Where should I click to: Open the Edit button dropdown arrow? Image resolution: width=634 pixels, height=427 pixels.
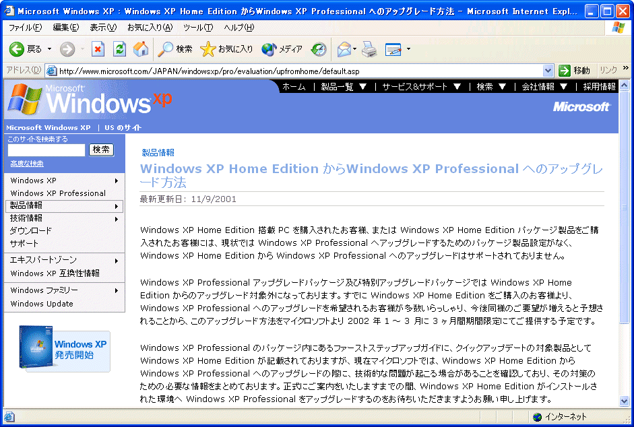pyautogui.click(x=408, y=49)
